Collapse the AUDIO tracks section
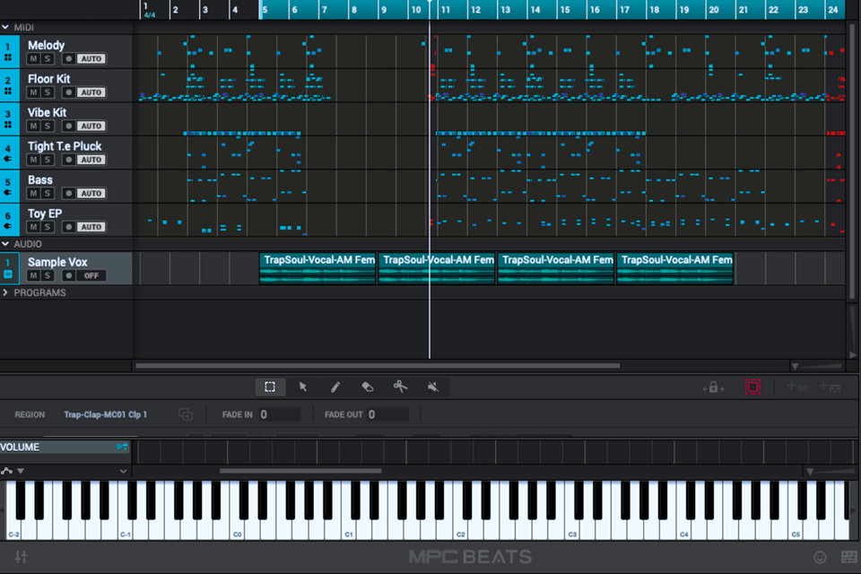This screenshot has height=574, width=861. pos(5,244)
